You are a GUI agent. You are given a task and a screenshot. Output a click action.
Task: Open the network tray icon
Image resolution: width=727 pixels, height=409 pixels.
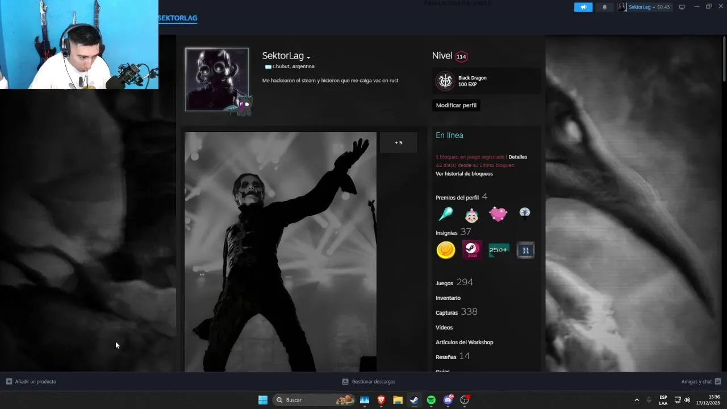678,400
